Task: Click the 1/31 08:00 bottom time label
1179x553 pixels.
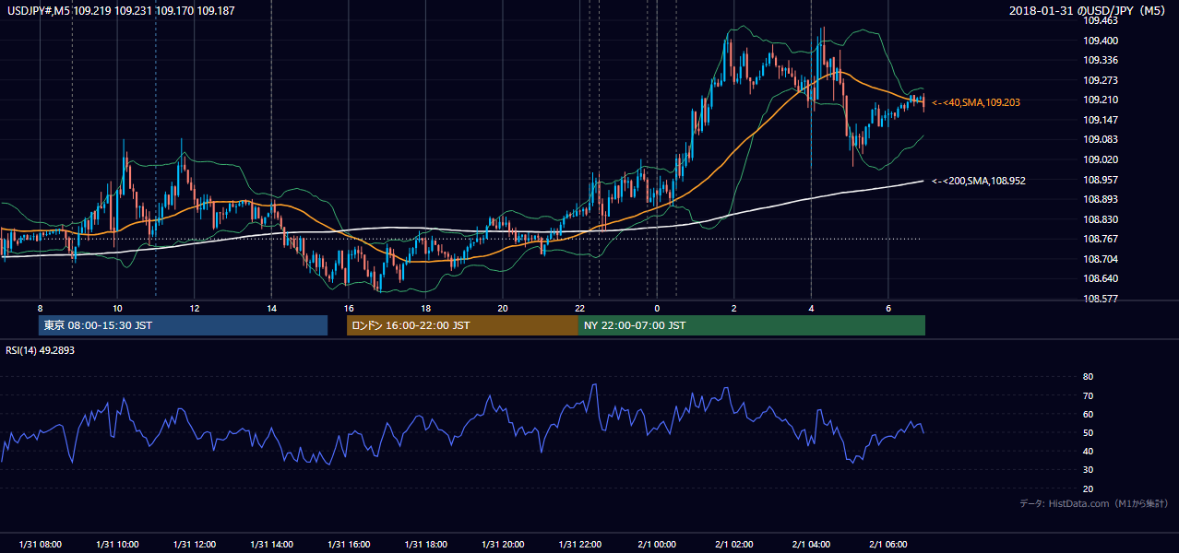Action: (x=40, y=545)
